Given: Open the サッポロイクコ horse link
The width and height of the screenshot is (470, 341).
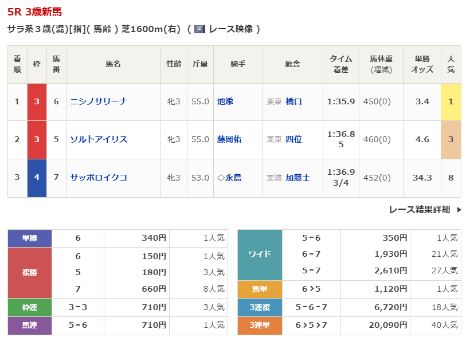Looking at the screenshot, I should click(98, 178).
